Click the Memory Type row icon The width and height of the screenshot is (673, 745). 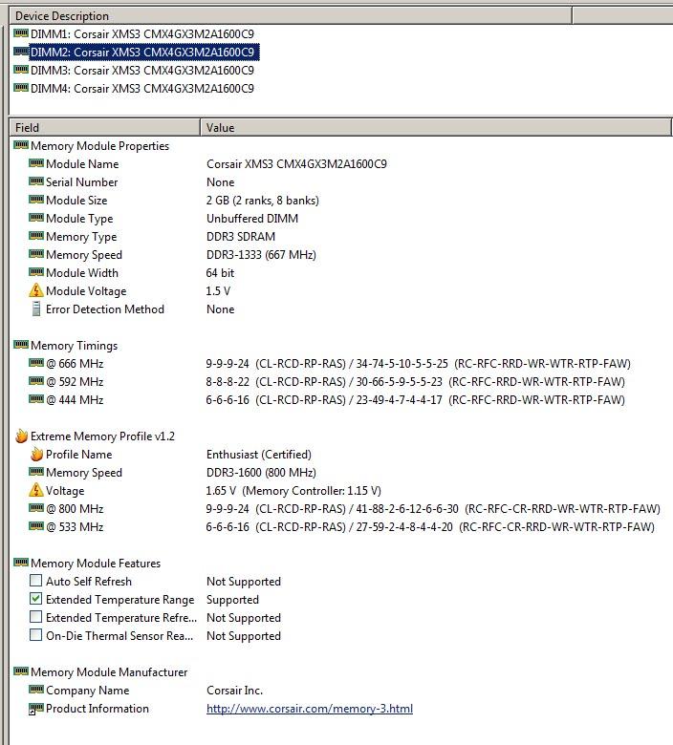[x=36, y=236]
